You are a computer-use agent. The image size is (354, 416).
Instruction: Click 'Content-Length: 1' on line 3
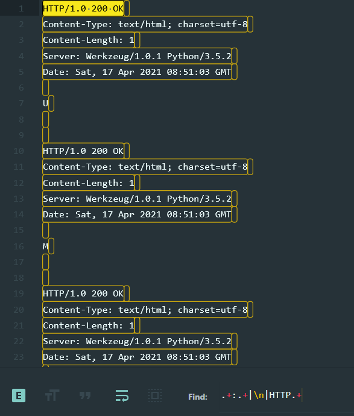[x=89, y=40]
